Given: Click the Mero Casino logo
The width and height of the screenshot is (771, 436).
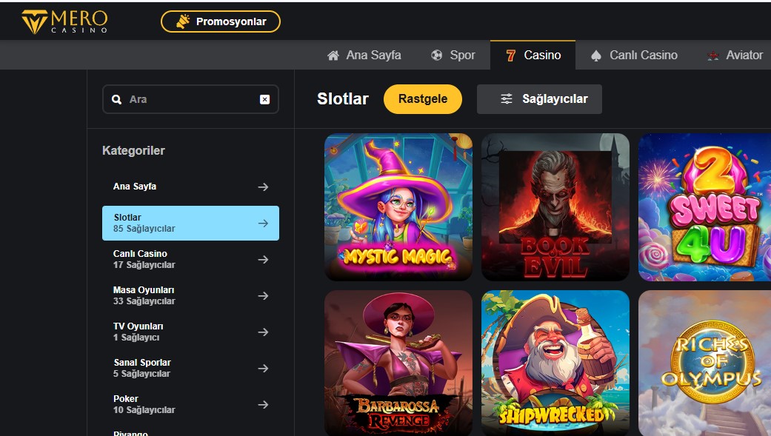Looking at the screenshot, I should [64, 21].
